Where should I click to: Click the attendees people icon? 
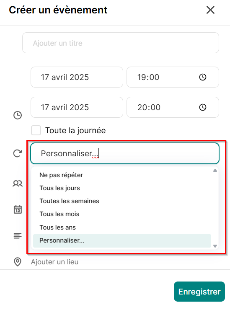[18, 183]
